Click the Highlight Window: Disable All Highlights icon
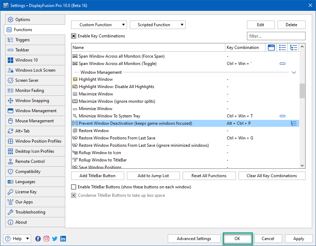The image size is (316, 246). coord(75,87)
